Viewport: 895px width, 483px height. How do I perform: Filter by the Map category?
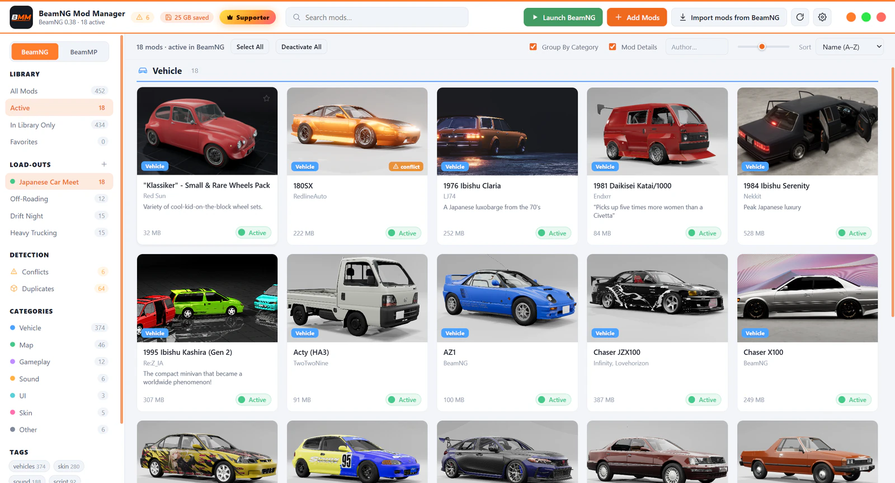point(59,345)
